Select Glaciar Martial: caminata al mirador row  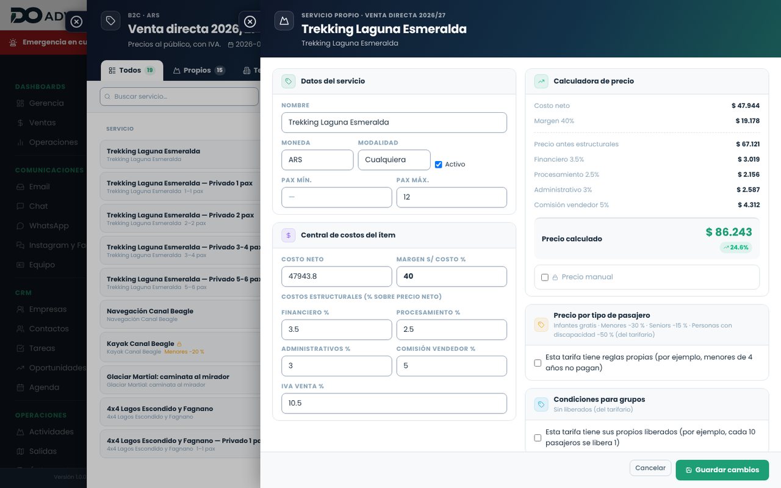coord(181,380)
